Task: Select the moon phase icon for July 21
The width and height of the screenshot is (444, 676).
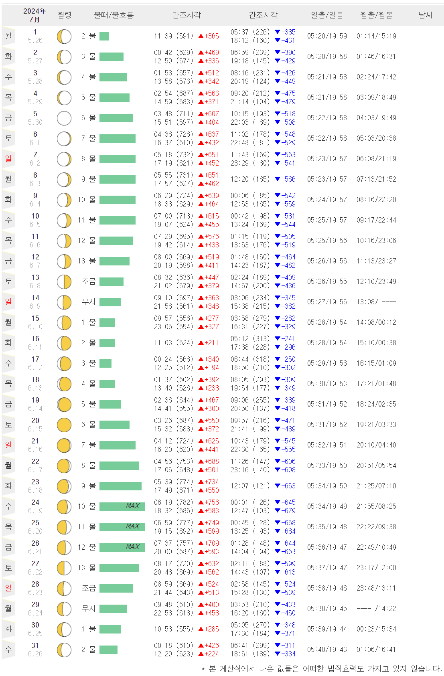Action: tap(64, 445)
